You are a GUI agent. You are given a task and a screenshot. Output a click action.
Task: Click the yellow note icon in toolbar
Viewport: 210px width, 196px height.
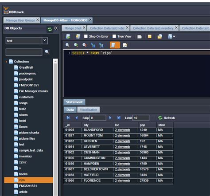pos(150,36)
